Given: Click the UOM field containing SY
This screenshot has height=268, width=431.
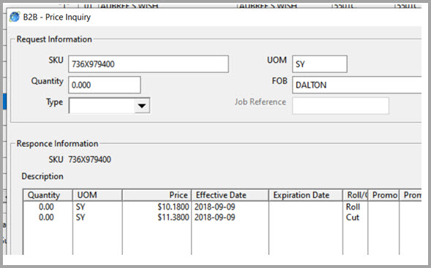Looking at the screenshot, I should 320,64.
